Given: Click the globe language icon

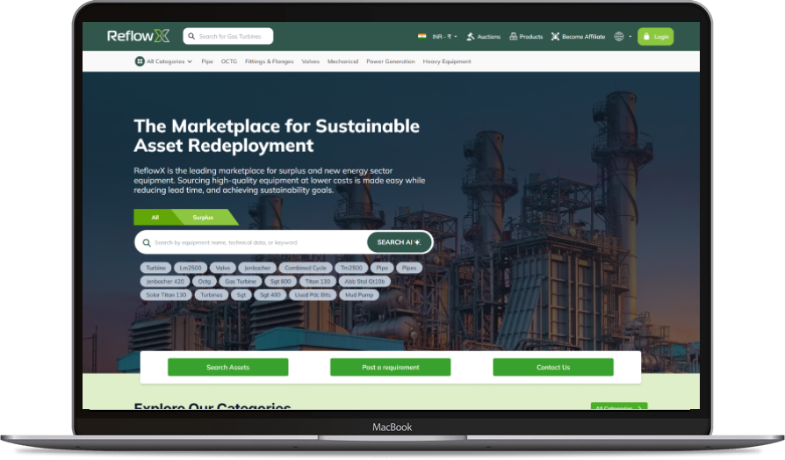Looking at the screenshot, I should 619,37.
